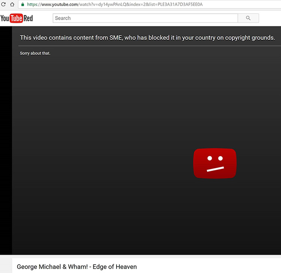Click the 'You' text in the logo
This screenshot has width=281, height=273.
point(5,18)
